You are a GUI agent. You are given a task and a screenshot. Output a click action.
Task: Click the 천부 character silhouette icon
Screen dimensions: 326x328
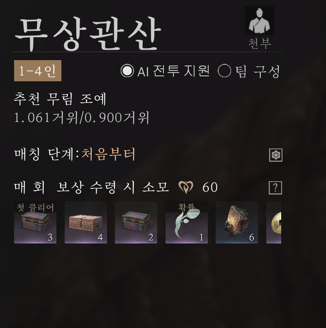pyautogui.click(x=259, y=20)
